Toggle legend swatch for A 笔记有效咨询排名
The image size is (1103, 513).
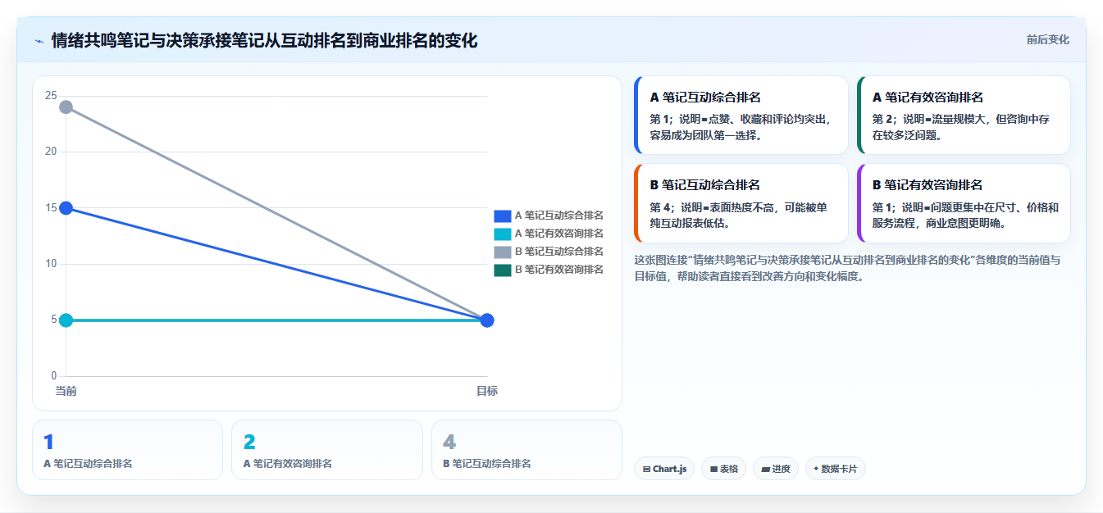[x=503, y=234]
